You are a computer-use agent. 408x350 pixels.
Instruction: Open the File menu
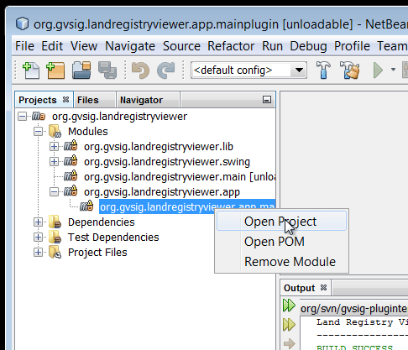(x=24, y=46)
